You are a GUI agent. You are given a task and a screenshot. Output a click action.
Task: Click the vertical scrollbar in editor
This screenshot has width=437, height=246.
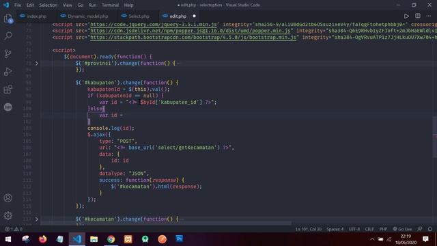[435, 137]
